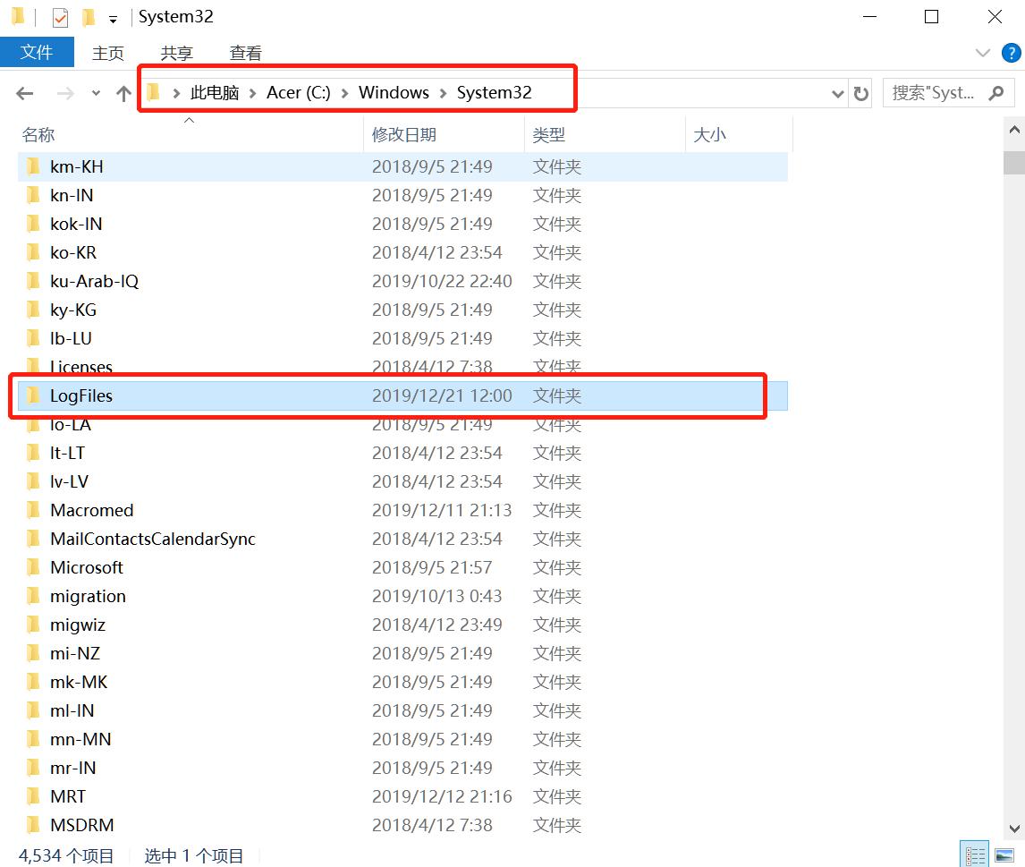The height and width of the screenshot is (867, 1025).
Task: Select the migwiz folder
Action: coord(402,625)
